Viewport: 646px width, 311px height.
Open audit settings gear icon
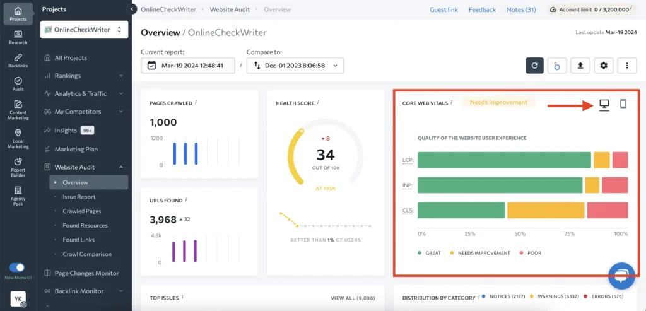pyautogui.click(x=604, y=66)
